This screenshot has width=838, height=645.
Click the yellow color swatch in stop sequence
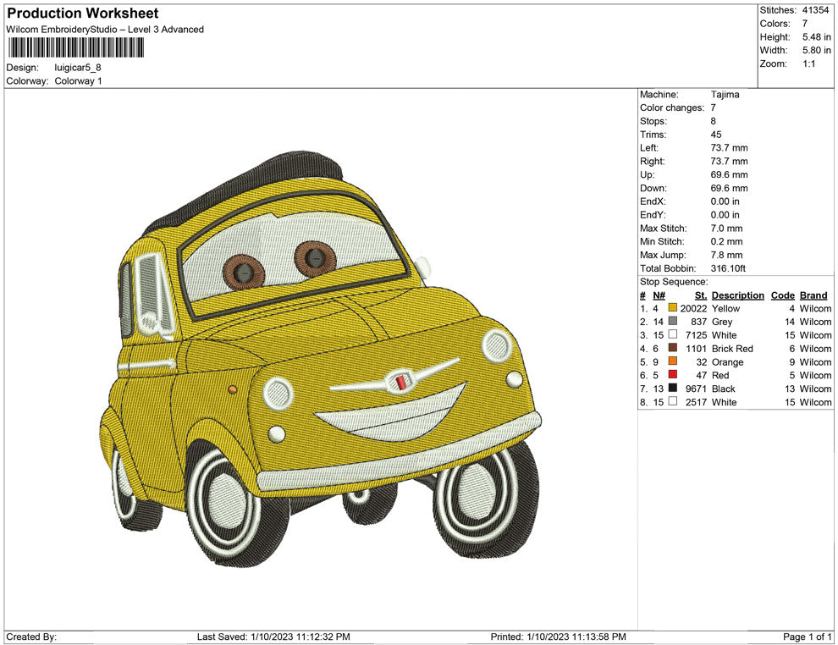tap(673, 309)
